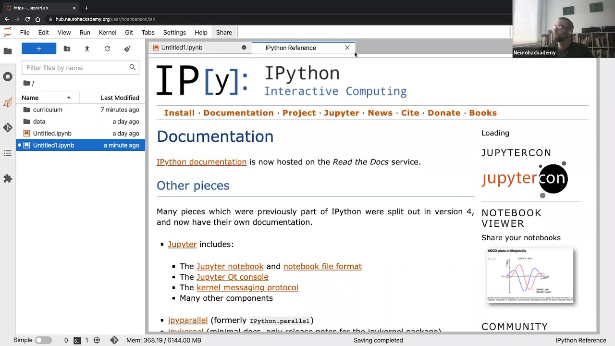Open the Kernel menu

click(x=108, y=32)
